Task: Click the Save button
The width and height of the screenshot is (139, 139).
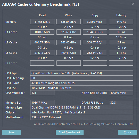Action: click(x=12, y=132)
